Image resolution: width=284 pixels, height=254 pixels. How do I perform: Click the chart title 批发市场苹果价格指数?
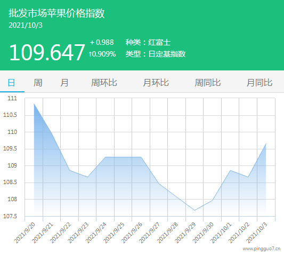pos(56,13)
